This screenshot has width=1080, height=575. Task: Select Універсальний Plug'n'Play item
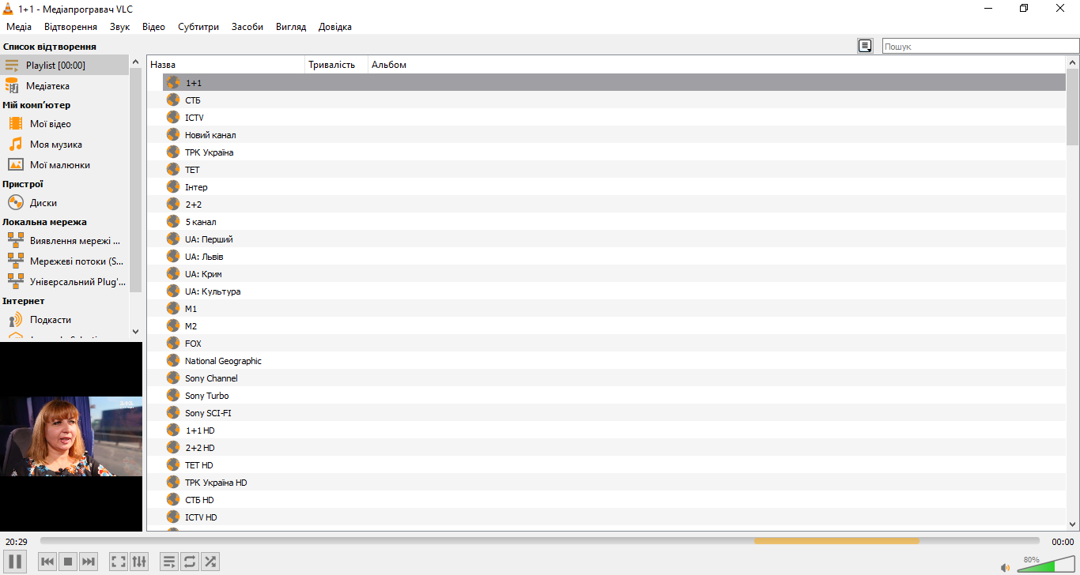coord(64,282)
